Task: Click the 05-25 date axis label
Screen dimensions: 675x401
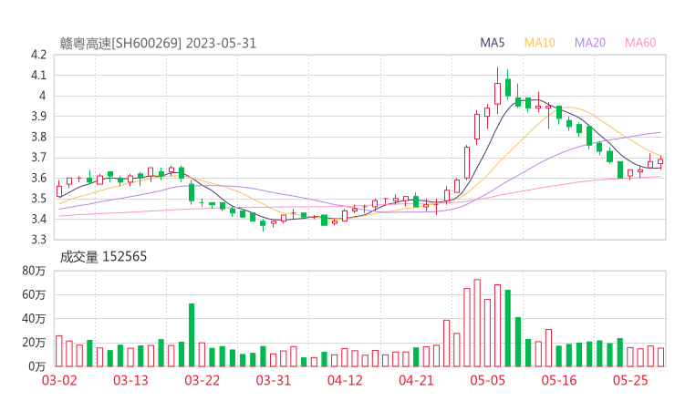Action: tap(630, 380)
